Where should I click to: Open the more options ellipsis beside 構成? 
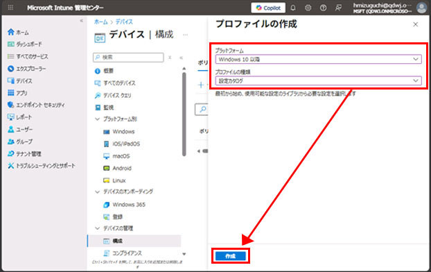coord(185,35)
